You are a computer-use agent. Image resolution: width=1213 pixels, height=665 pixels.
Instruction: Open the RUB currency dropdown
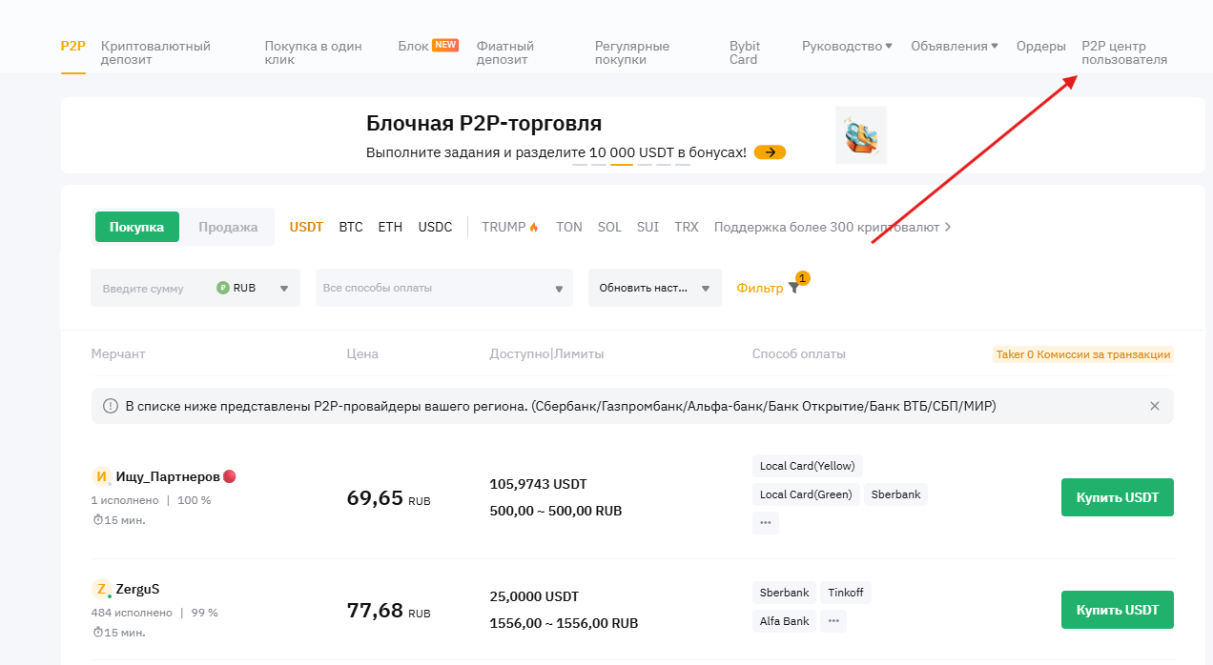tap(253, 288)
